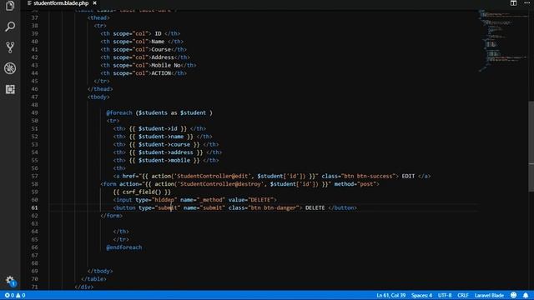Click the warnings count in status bar
The image size is (534, 300).
(x=20, y=295)
